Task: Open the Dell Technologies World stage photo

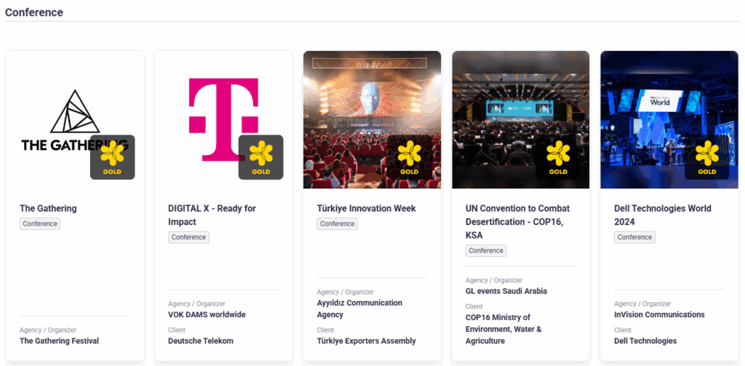Action: tap(669, 120)
